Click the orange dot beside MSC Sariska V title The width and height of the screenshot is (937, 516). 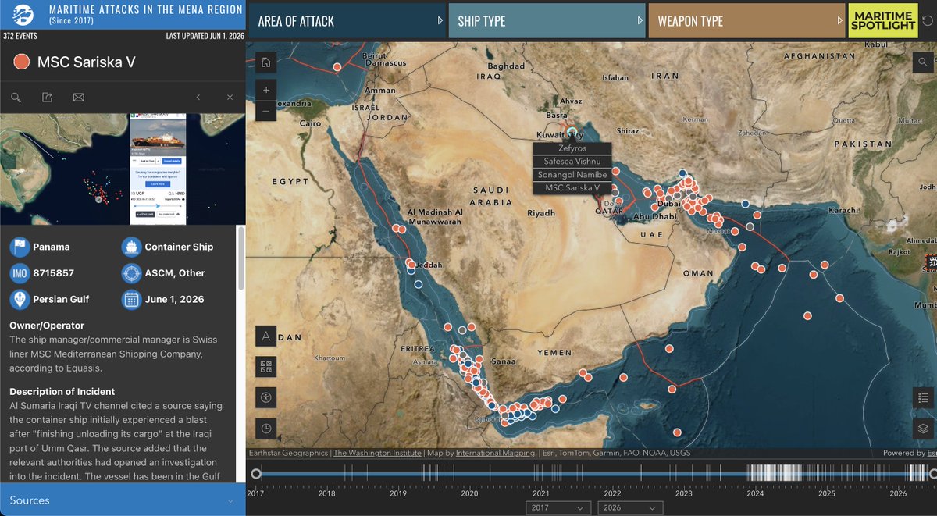[22, 62]
